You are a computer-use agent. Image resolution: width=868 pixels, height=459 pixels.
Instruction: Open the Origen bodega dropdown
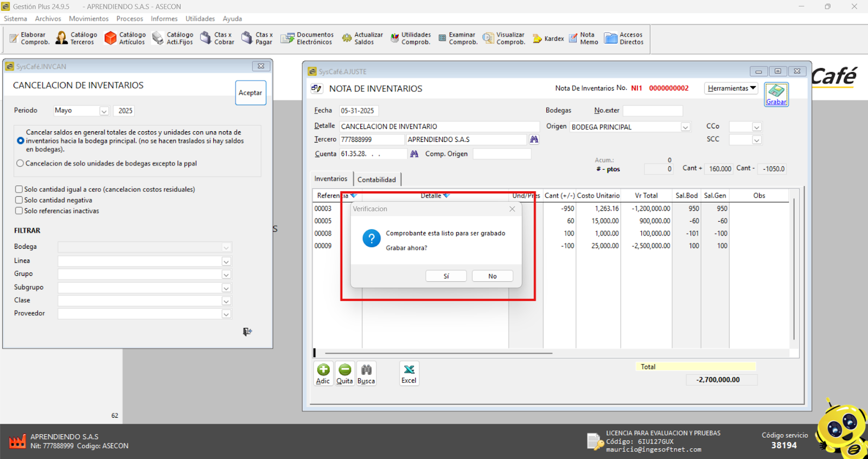click(x=685, y=127)
